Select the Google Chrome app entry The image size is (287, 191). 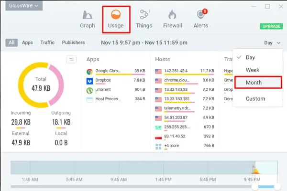116,72
